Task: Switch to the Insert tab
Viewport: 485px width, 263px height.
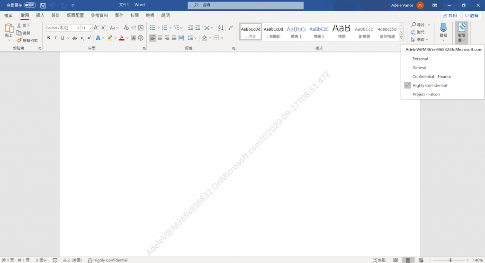Action: pyautogui.click(x=40, y=16)
